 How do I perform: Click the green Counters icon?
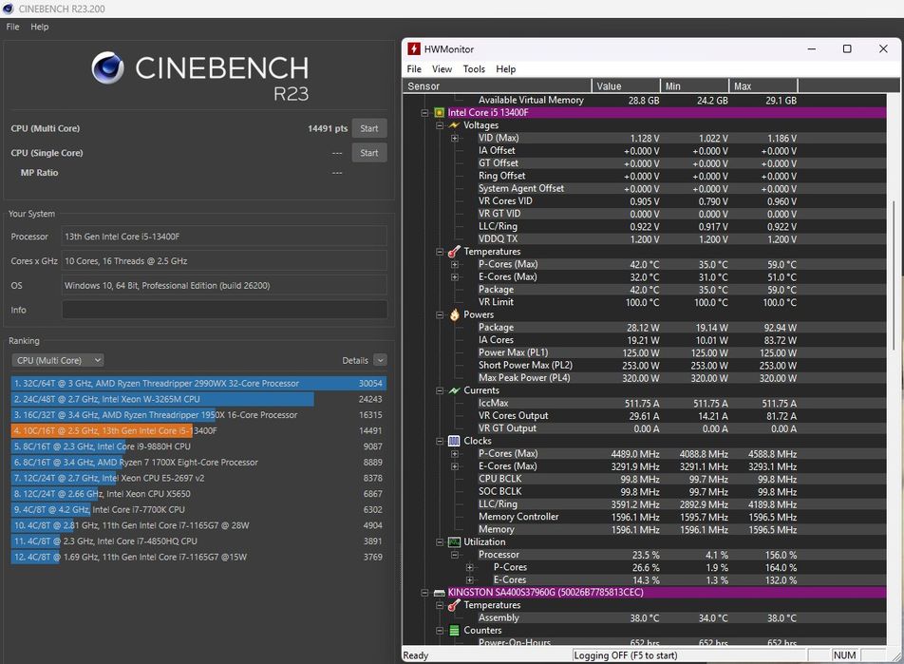[454, 631]
